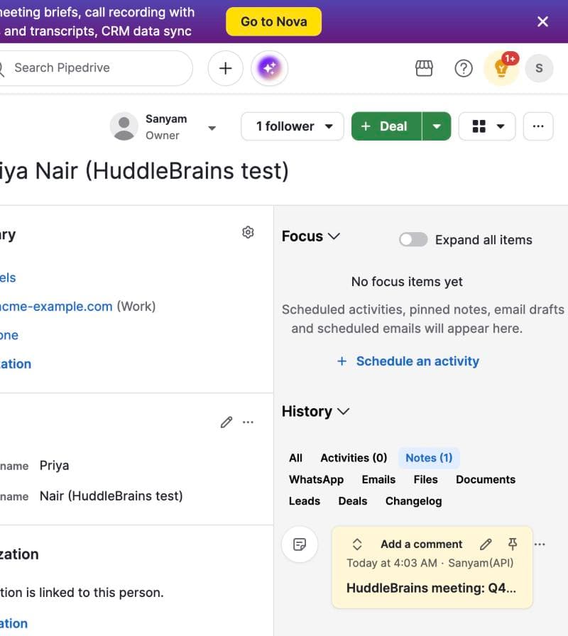The height and width of the screenshot is (636, 568).
Task: Click the acme-example.com email link
Action: pyautogui.click(x=56, y=307)
